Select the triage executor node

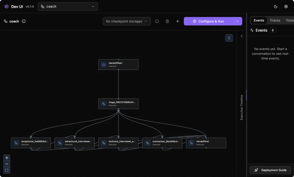pyautogui.click(x=118, y=104)
